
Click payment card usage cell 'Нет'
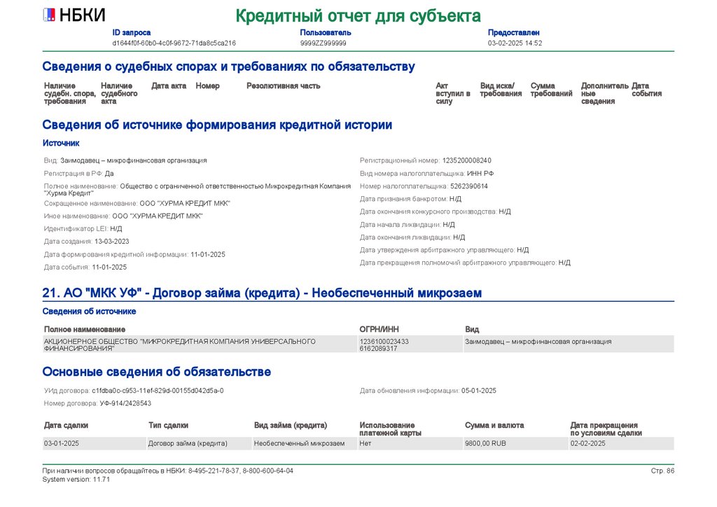pos(410,443)
